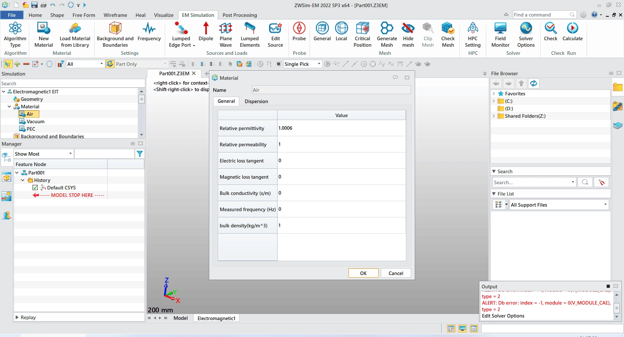
Task: Open the Algorithm Type tool
Action: (15, 35)
